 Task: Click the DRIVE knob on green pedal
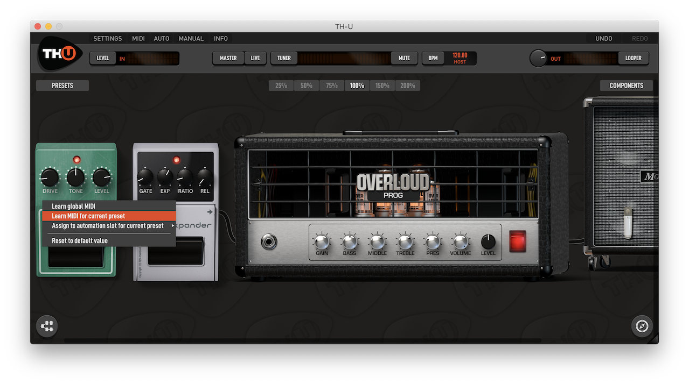pos(50,177)
